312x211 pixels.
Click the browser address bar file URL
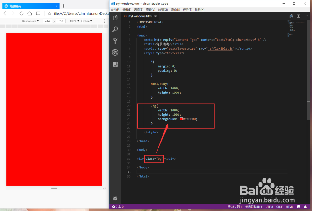[x=81, y=13]
